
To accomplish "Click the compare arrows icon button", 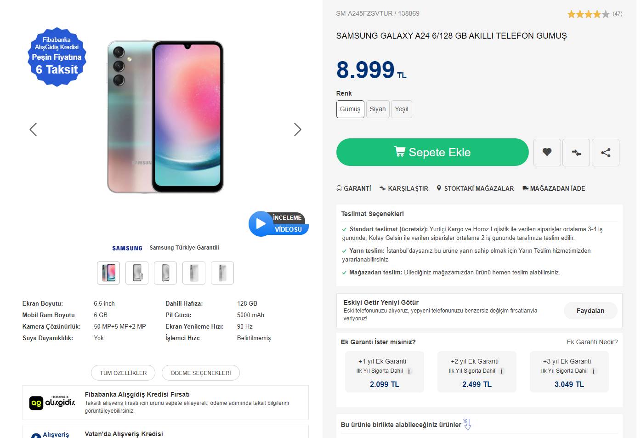I will (576, 152).
